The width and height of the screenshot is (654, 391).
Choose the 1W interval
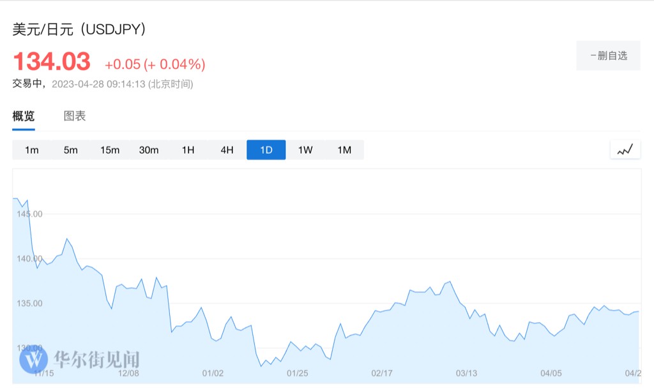click(305, 150)
